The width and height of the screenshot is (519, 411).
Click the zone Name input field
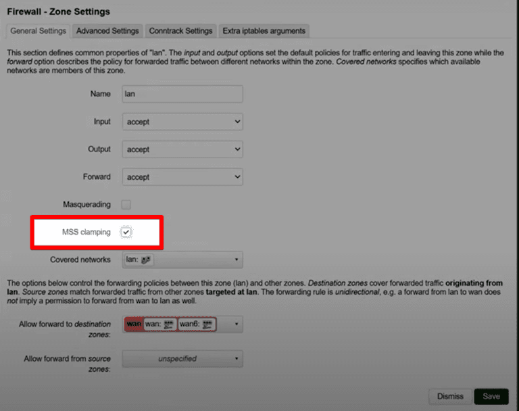coord(182,94)
